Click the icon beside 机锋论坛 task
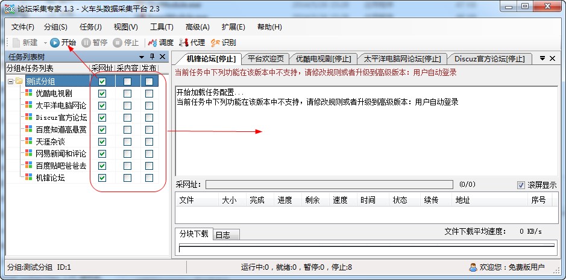The height and width of the screenshot is (280, 566). 28,177
